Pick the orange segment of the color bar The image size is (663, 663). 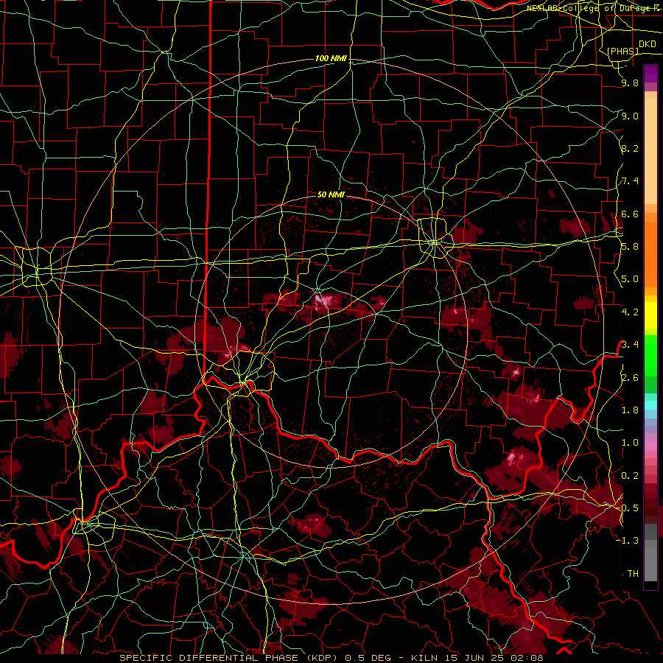click(650, 253)
